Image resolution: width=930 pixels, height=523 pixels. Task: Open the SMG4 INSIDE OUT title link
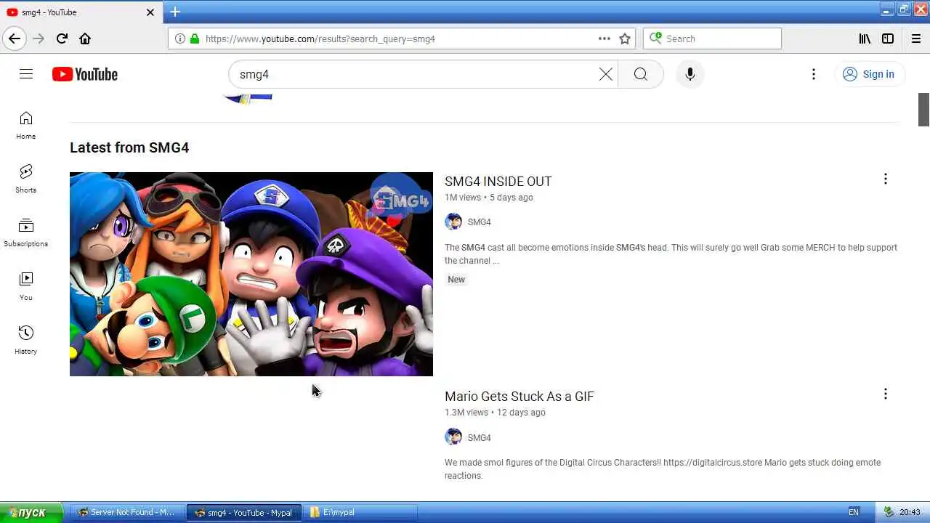coord(498,182)
